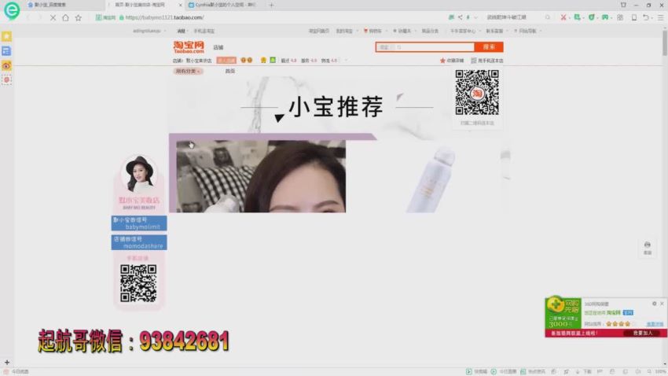Click the mobile device icon in the toolbar
Viewport: 668px width, 376px height.
tap(634, 17)
